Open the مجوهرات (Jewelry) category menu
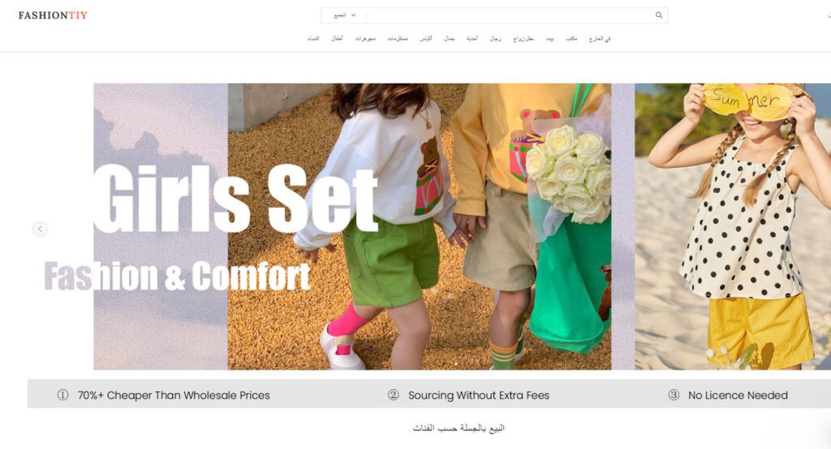Image resolution: width=831 pixels, height=449 pixels. pos(365,39)
